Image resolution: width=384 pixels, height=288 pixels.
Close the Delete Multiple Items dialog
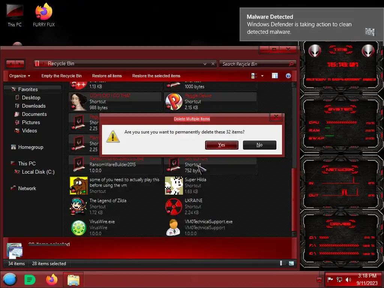point(276,117)
